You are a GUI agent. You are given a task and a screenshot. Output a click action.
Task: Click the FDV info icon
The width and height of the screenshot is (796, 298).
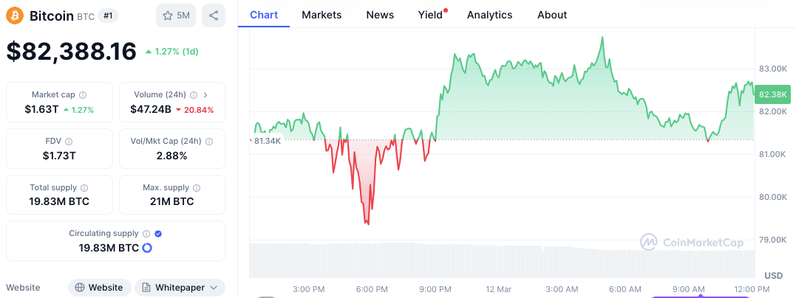click(69, 142)
